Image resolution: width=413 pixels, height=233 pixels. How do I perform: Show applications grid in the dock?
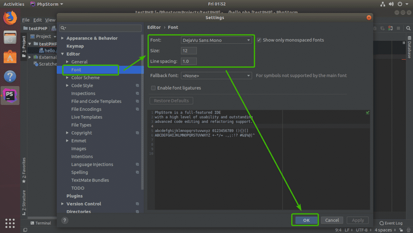pyautogui.click(x=10, y=223)
